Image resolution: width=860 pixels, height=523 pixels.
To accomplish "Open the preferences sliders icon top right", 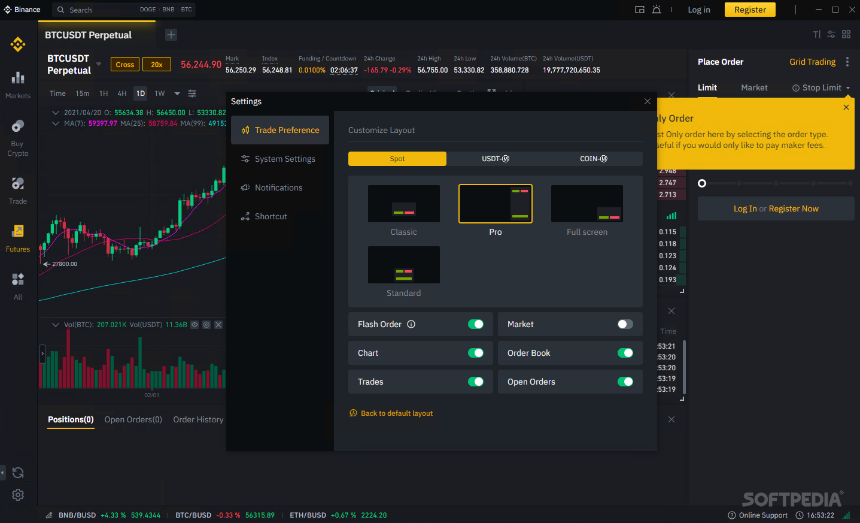I will [831, 34].
